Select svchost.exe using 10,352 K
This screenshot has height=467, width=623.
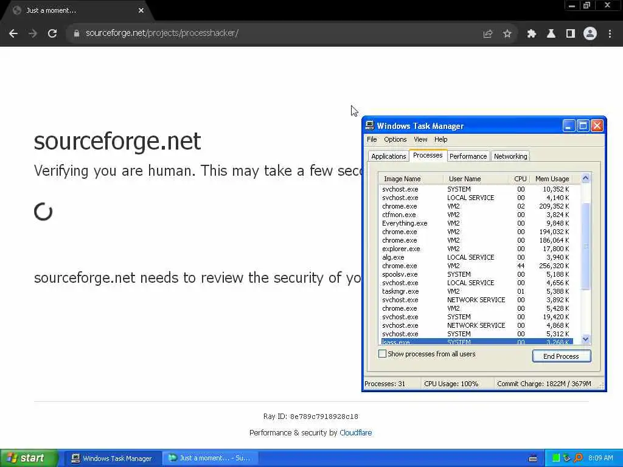point(477,190)
